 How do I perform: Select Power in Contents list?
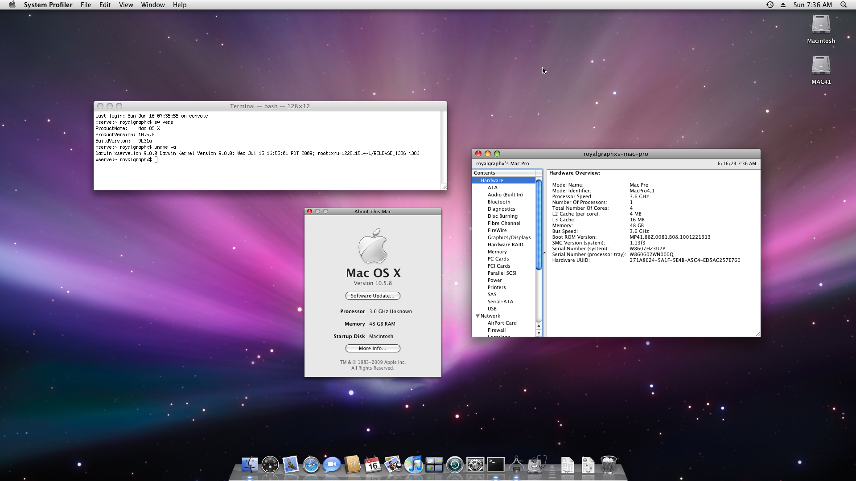(494, 280)
